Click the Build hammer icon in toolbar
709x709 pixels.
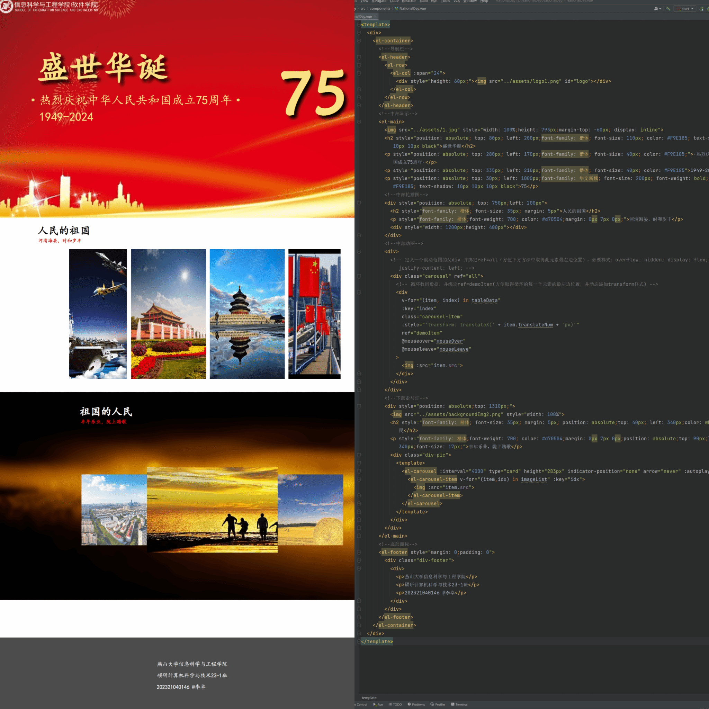point(668,8)
